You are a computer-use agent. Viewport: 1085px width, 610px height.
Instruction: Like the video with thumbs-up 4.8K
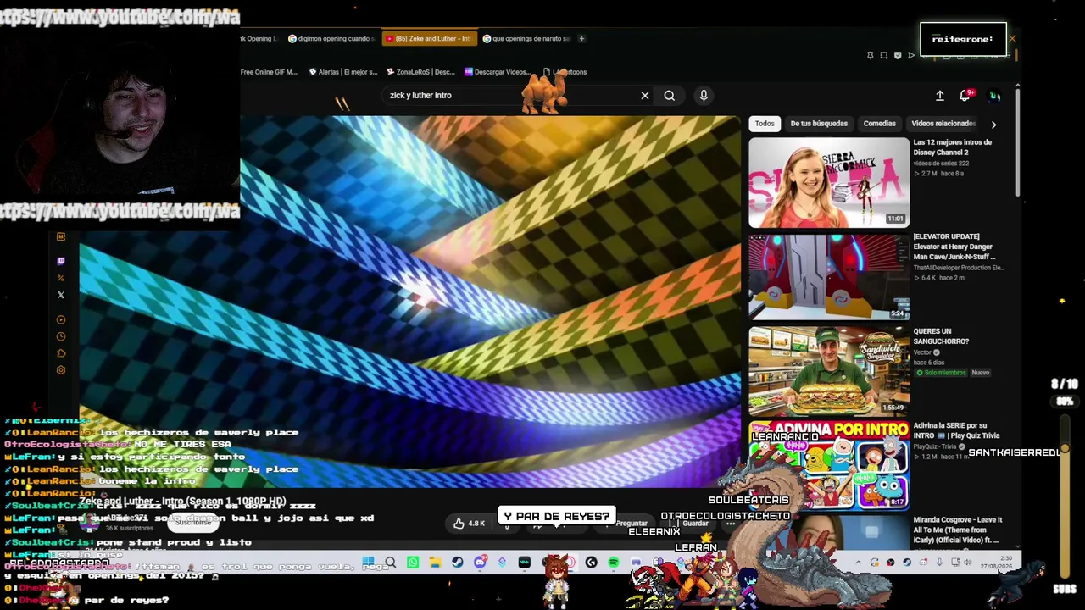[x=469, y=524]
